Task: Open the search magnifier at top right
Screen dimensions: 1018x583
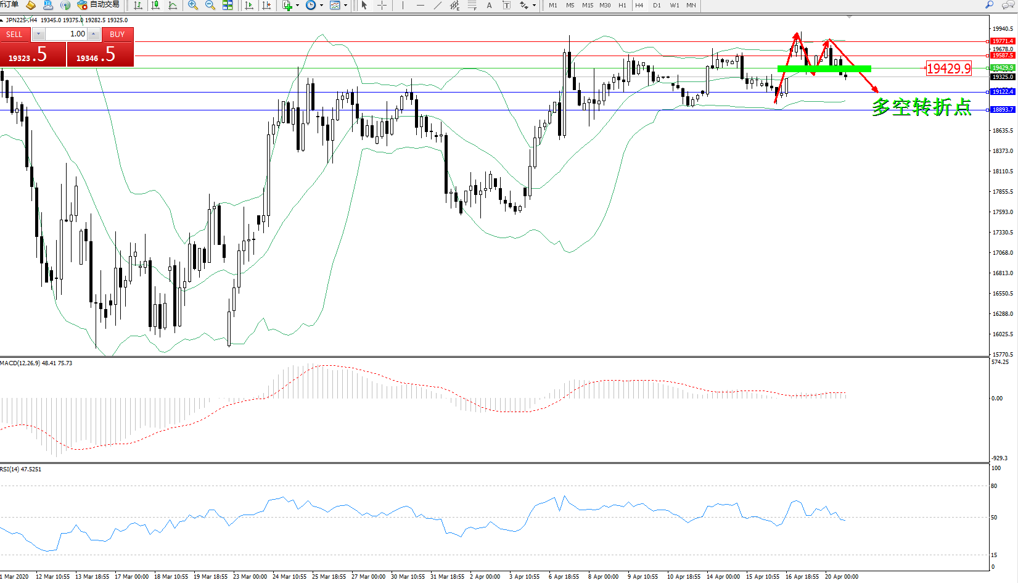Action: 990,5
